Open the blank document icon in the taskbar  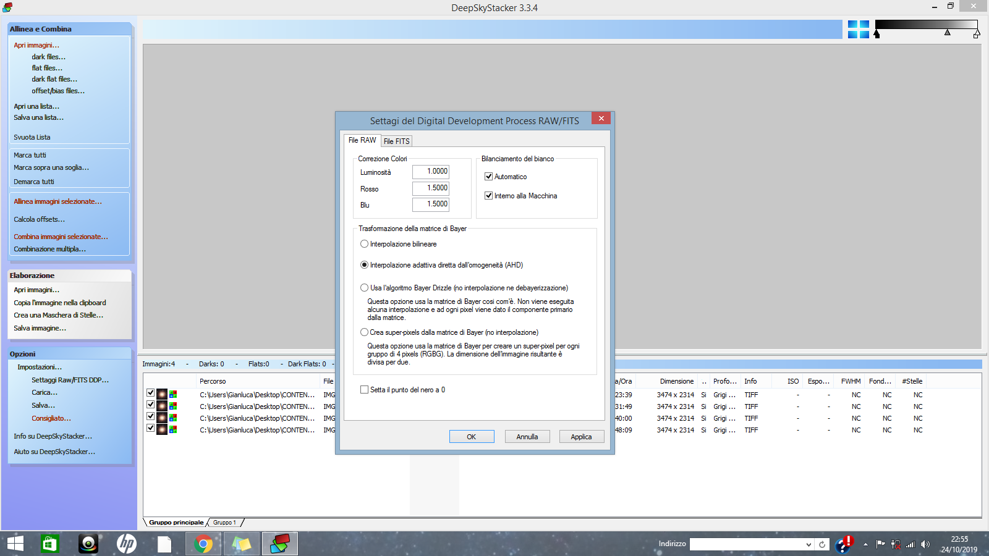pyautogui.click(x=164, y=544)
